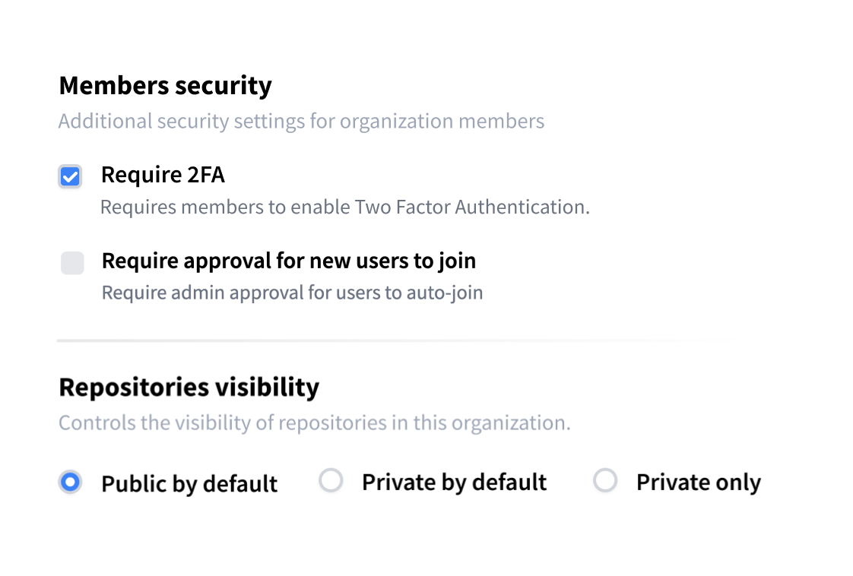Click the Require 2FA label text
Viewport: 853px width, 576px height.
[x=163, y=175]
